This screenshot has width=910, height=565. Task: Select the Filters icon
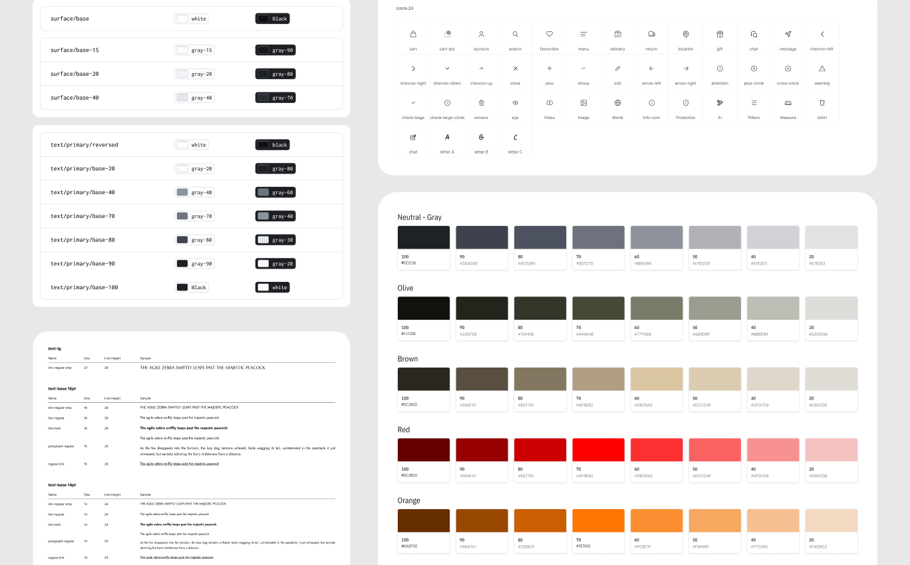point(754,103)
